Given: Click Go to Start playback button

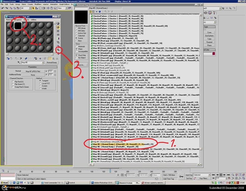Looking at the screenshot, I should (213, 175).
